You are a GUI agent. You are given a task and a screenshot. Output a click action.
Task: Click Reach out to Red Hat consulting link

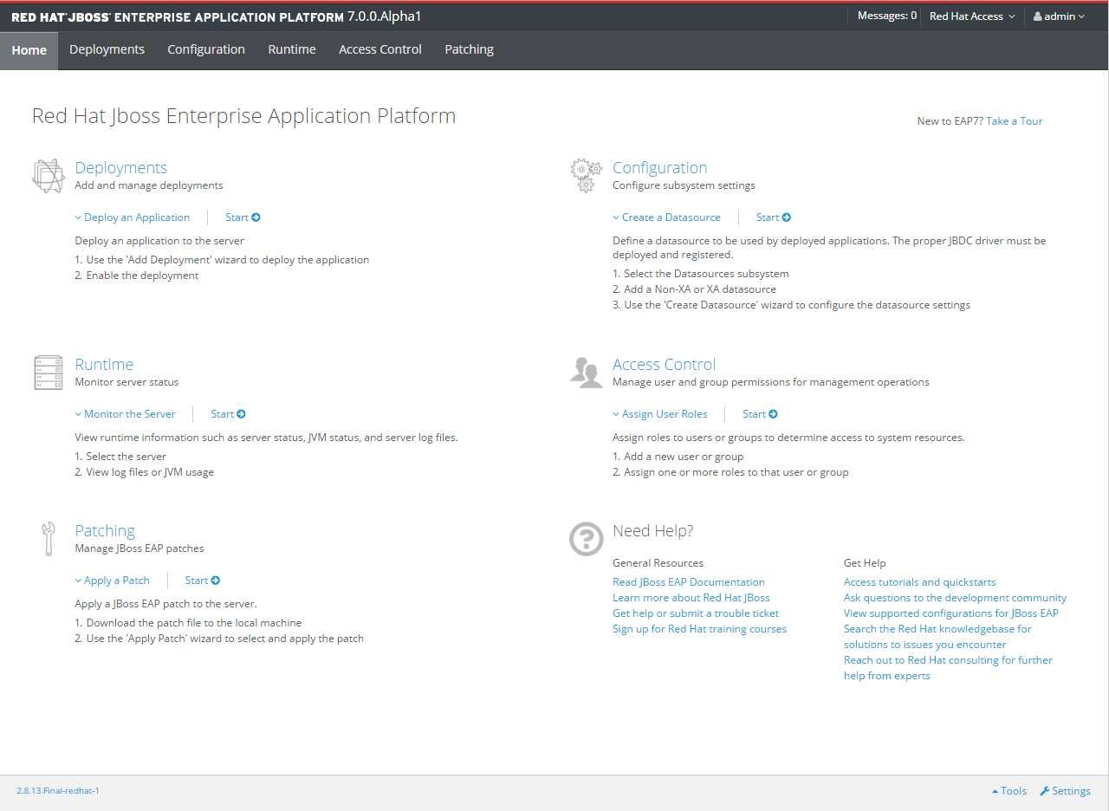tap(949, 668)
